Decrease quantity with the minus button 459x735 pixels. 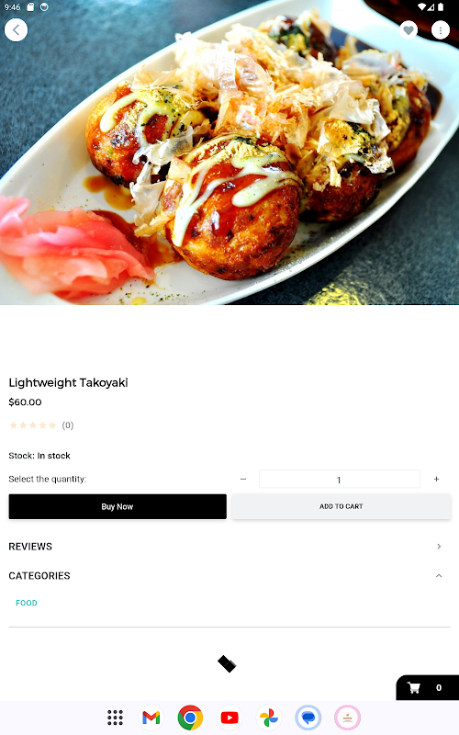(x=243, y=479)
